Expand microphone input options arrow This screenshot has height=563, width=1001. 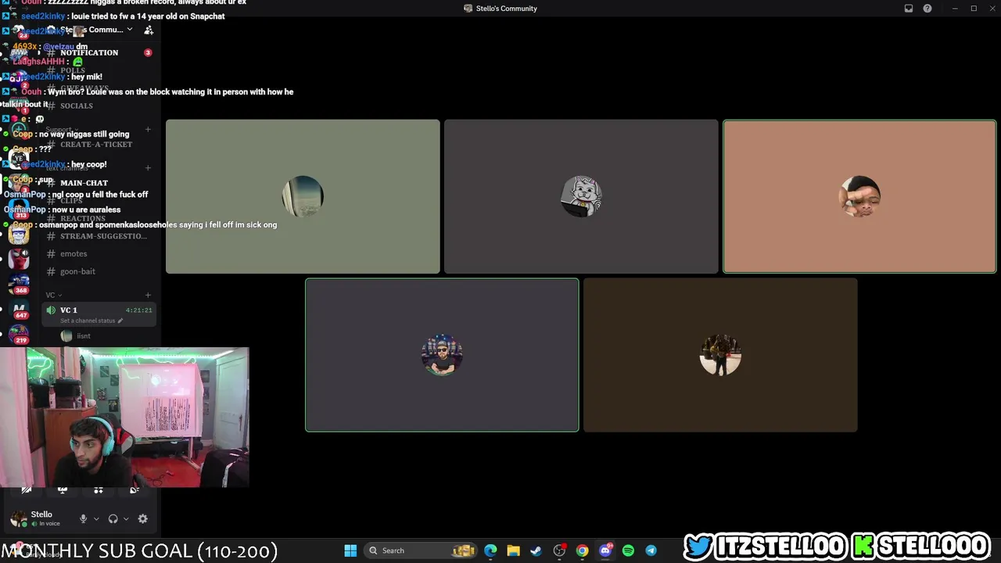click(96, 518)
